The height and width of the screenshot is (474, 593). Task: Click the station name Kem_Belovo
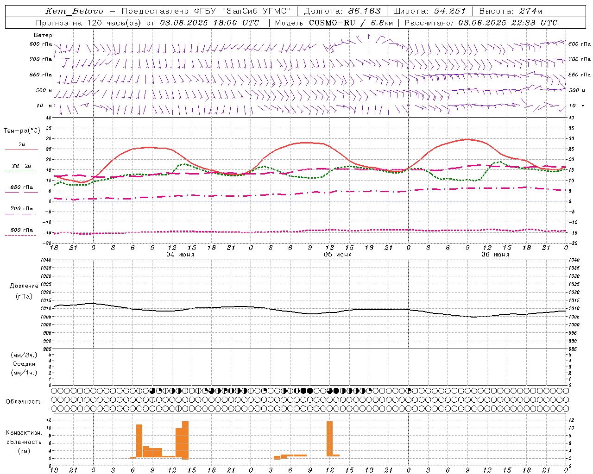point(74,11)
